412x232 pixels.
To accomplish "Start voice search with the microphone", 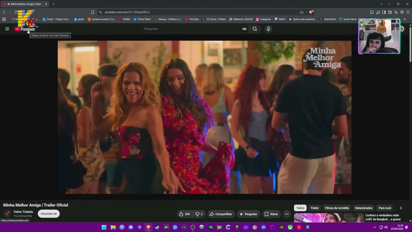I will (x=268, y=29).
